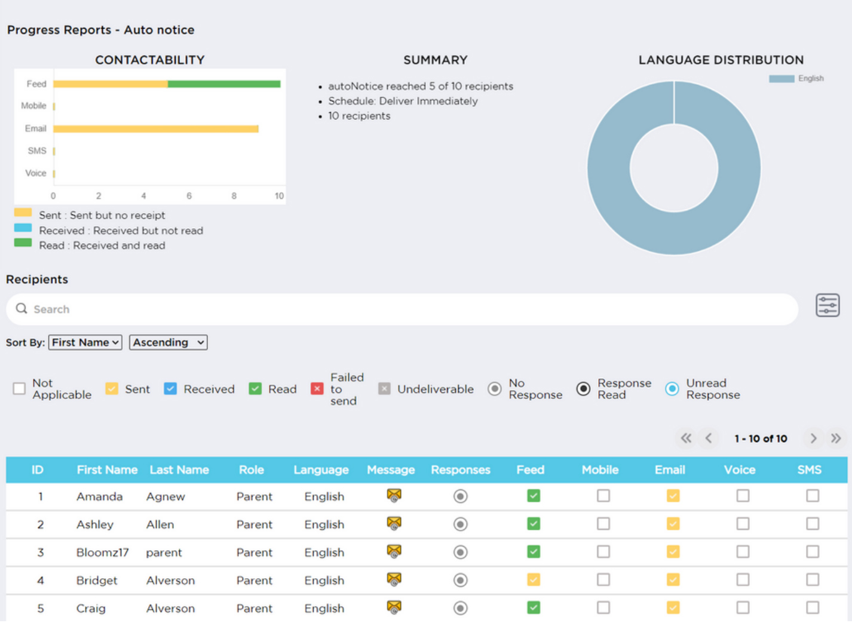Open Amanda Agnew's message envelope icon
The image size is (852, 626).
(x=394, y=496)
